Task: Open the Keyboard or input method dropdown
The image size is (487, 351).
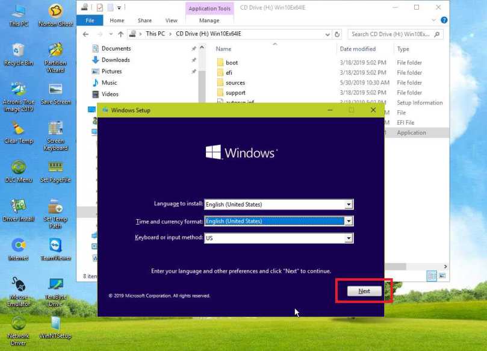Action: (x=349, y=237)
